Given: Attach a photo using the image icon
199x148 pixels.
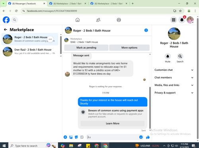Looking at the screenshot, I should pyautogui.click(x=71, y=137).
